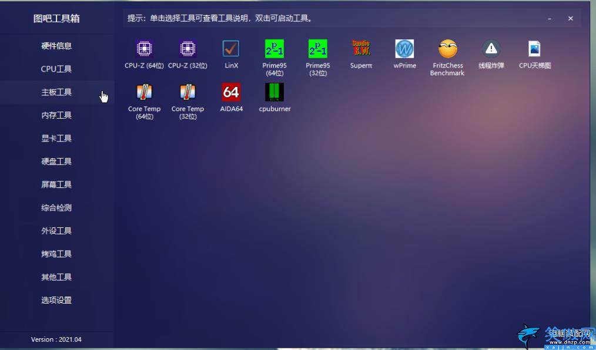This screenshot has width=596, height=350.
Task: Switch to the 硬盘工具 category
Action: 56,161
